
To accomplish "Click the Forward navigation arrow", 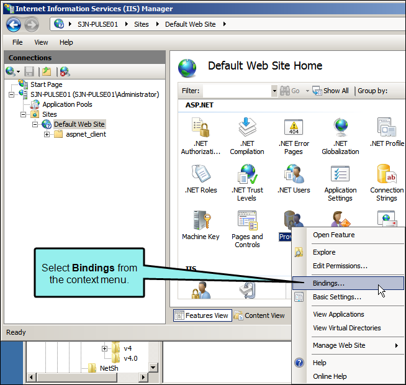I will pos(32,25).
